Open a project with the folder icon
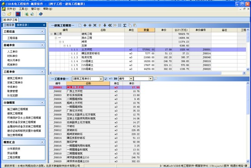Image resolution: width=251 pixels, height=168 pixels. click(10, 14)
